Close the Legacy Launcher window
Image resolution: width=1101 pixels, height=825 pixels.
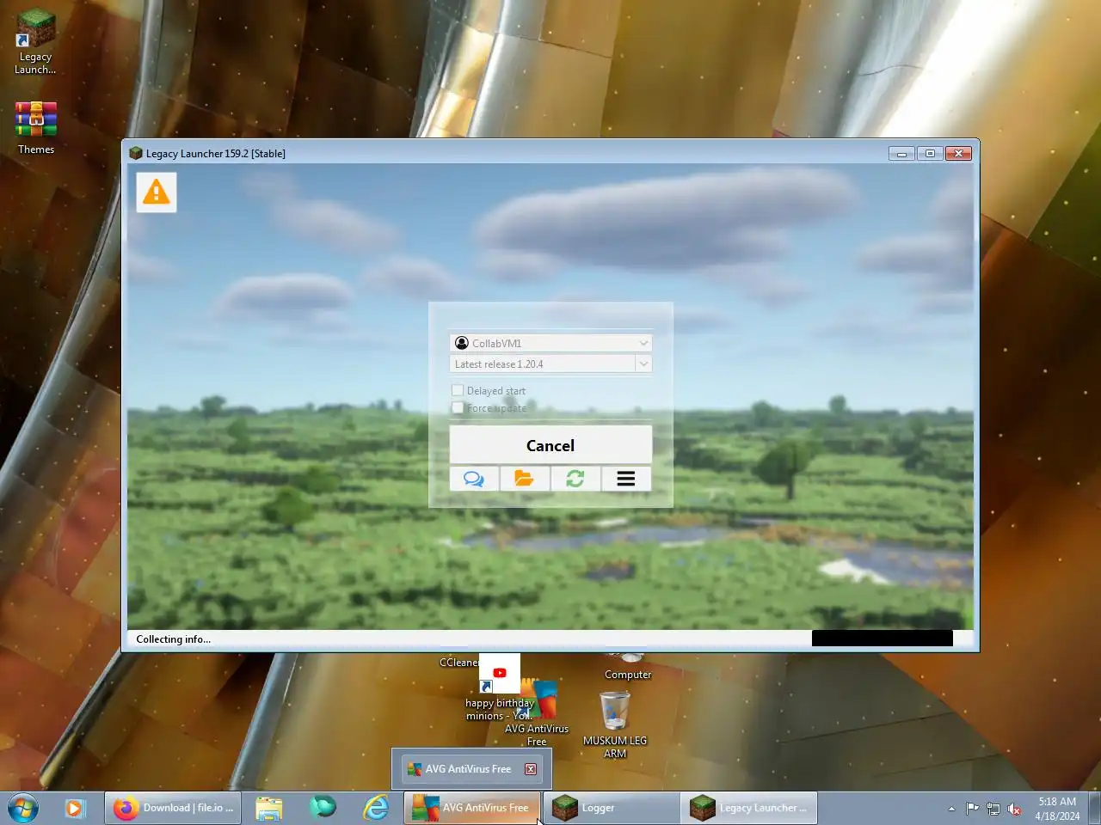(x=958, y=153)
